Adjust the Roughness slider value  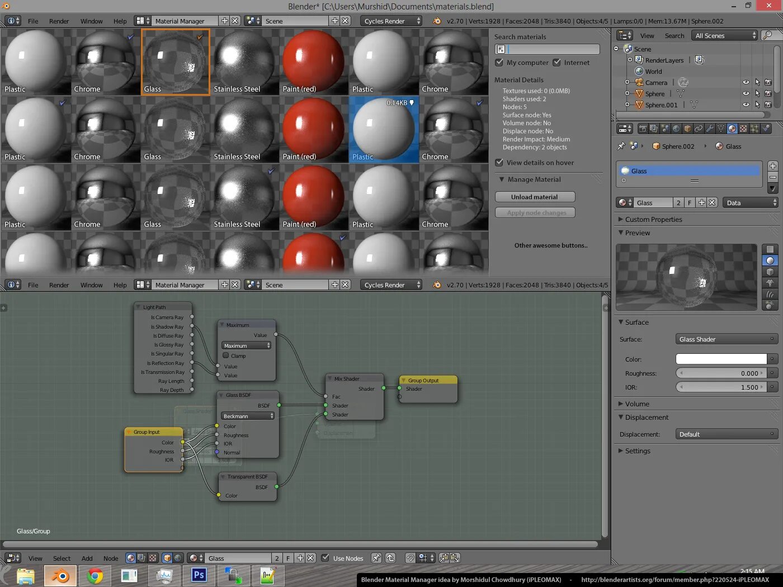point(721,373)
